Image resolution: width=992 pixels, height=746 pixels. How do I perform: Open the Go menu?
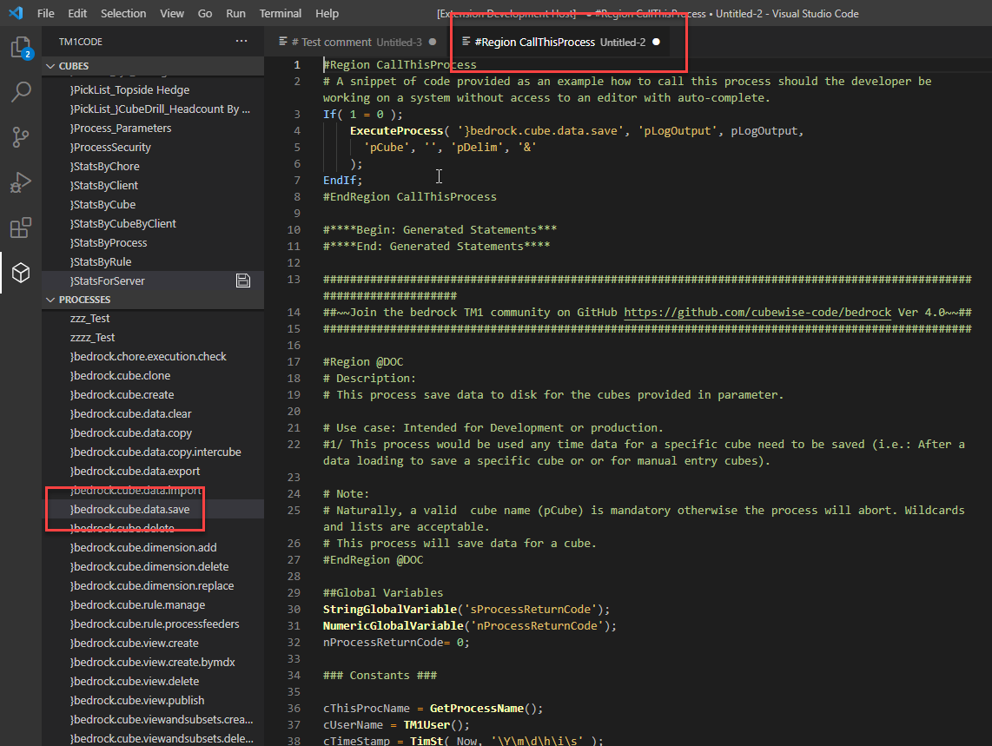(205, 13)
